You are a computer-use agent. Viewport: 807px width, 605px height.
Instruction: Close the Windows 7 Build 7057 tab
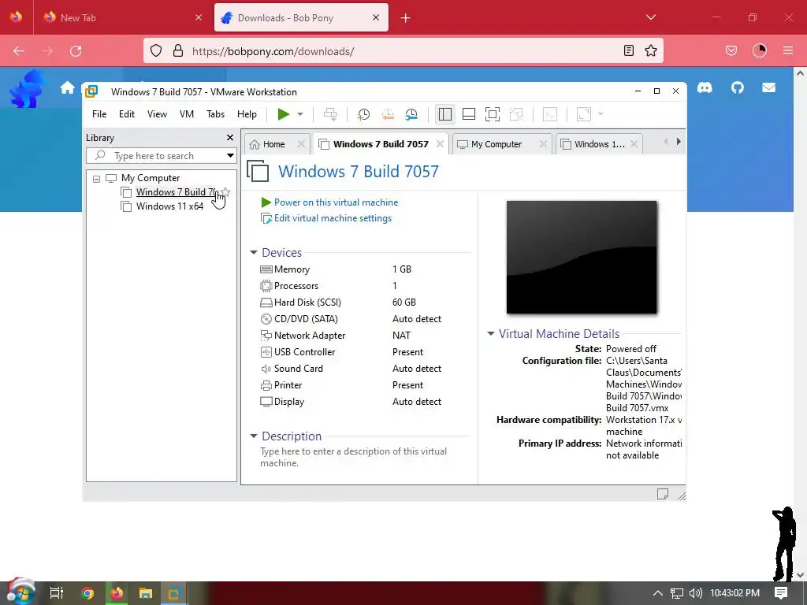coord(440,144)
